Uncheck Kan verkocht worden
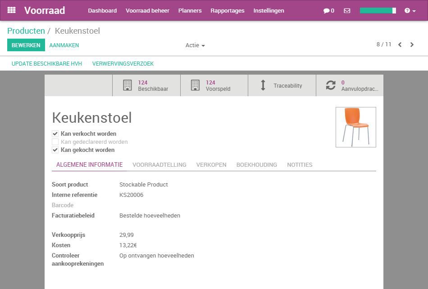Image resolution: width=428 pixels, height=289 pixels. point(55,133)
